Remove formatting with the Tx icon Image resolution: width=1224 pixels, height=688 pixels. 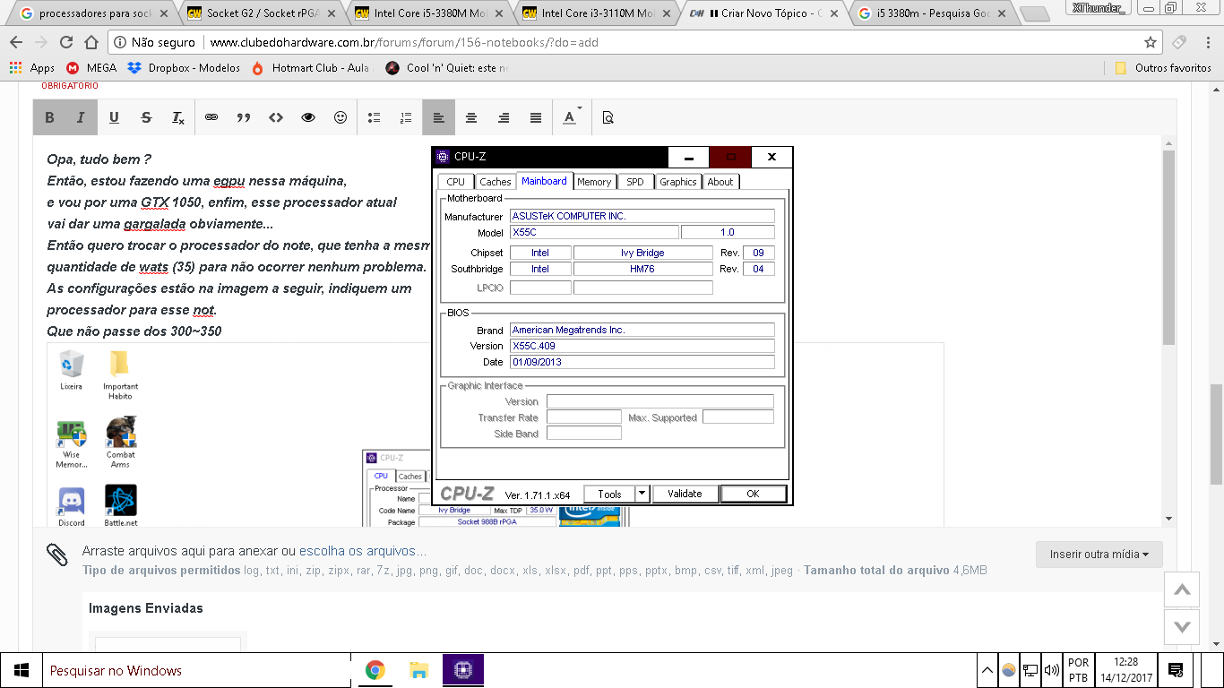point(178,117)
